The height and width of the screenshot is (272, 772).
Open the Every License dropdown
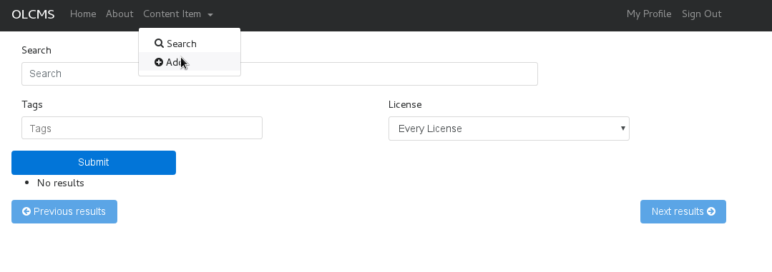coord(509,129)
